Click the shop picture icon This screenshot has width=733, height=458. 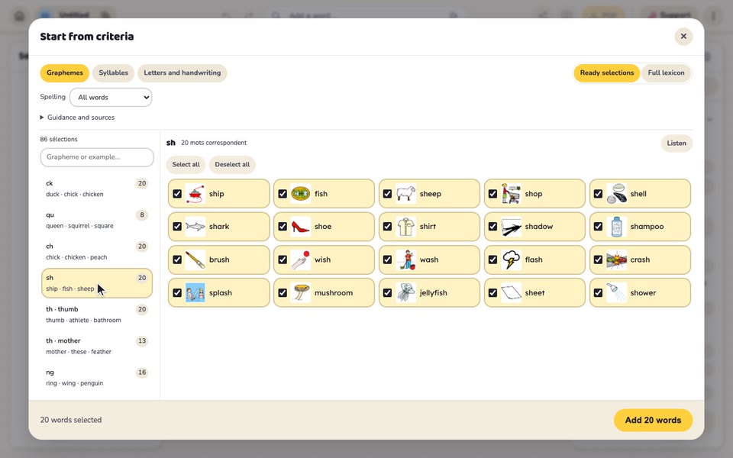pyautogui.click(x=511, y=193)
